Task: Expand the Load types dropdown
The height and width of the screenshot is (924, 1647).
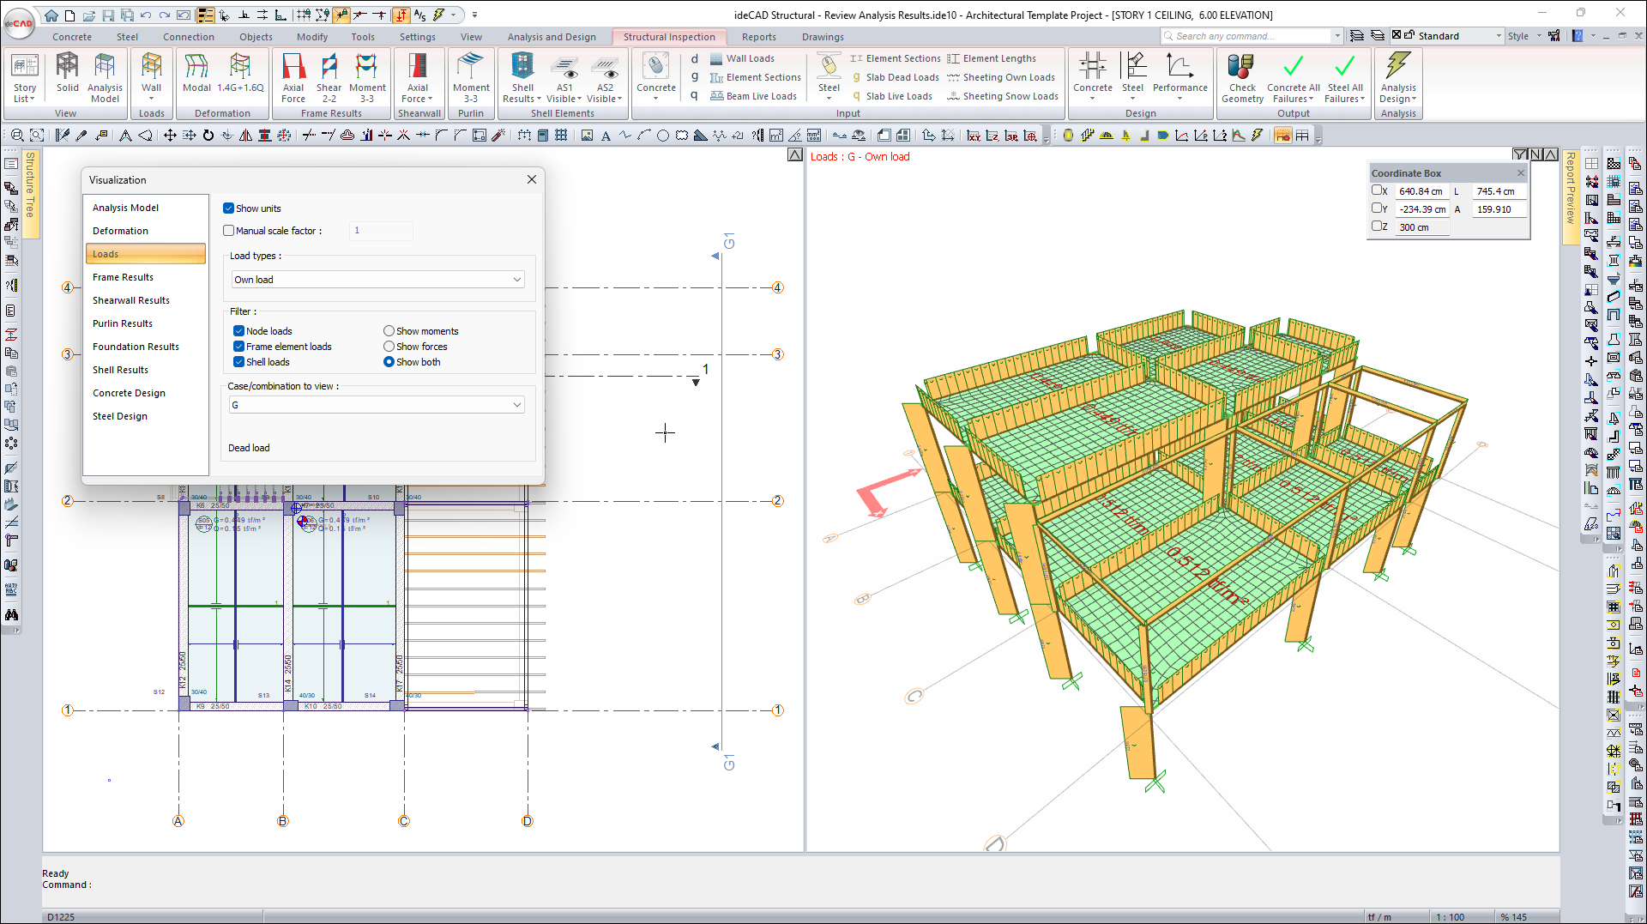Action: (516, 280)
